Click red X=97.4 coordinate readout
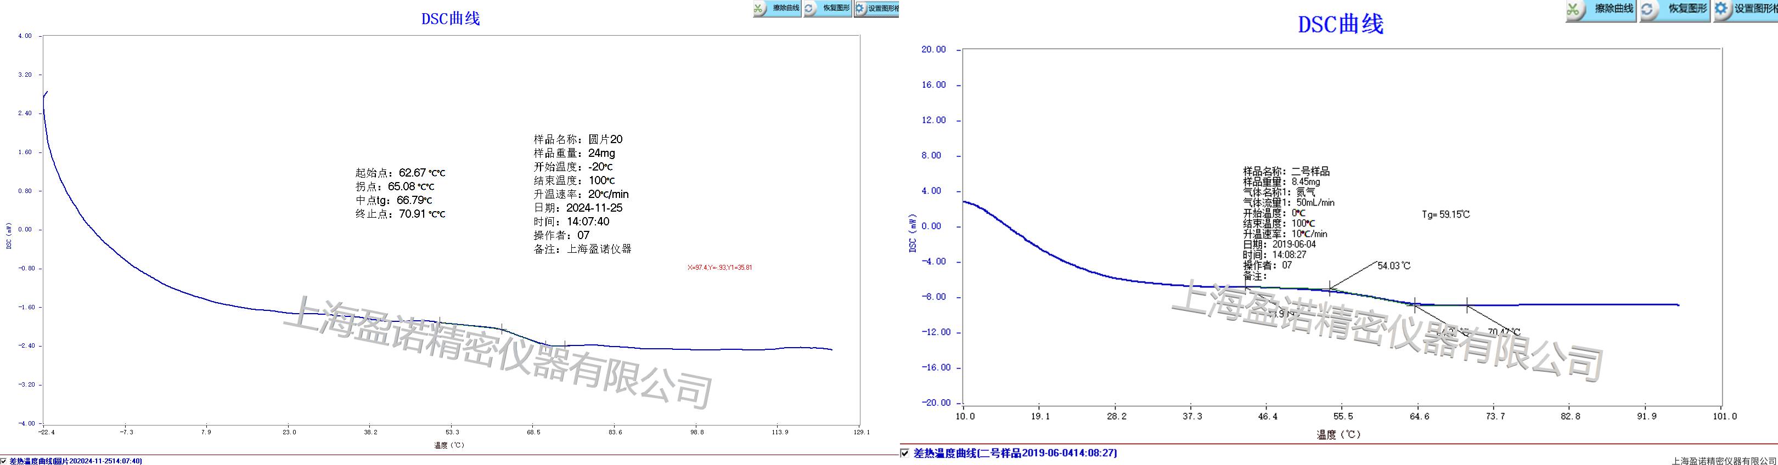Screen dimensions: 1778x465 (x=719, y=268)
